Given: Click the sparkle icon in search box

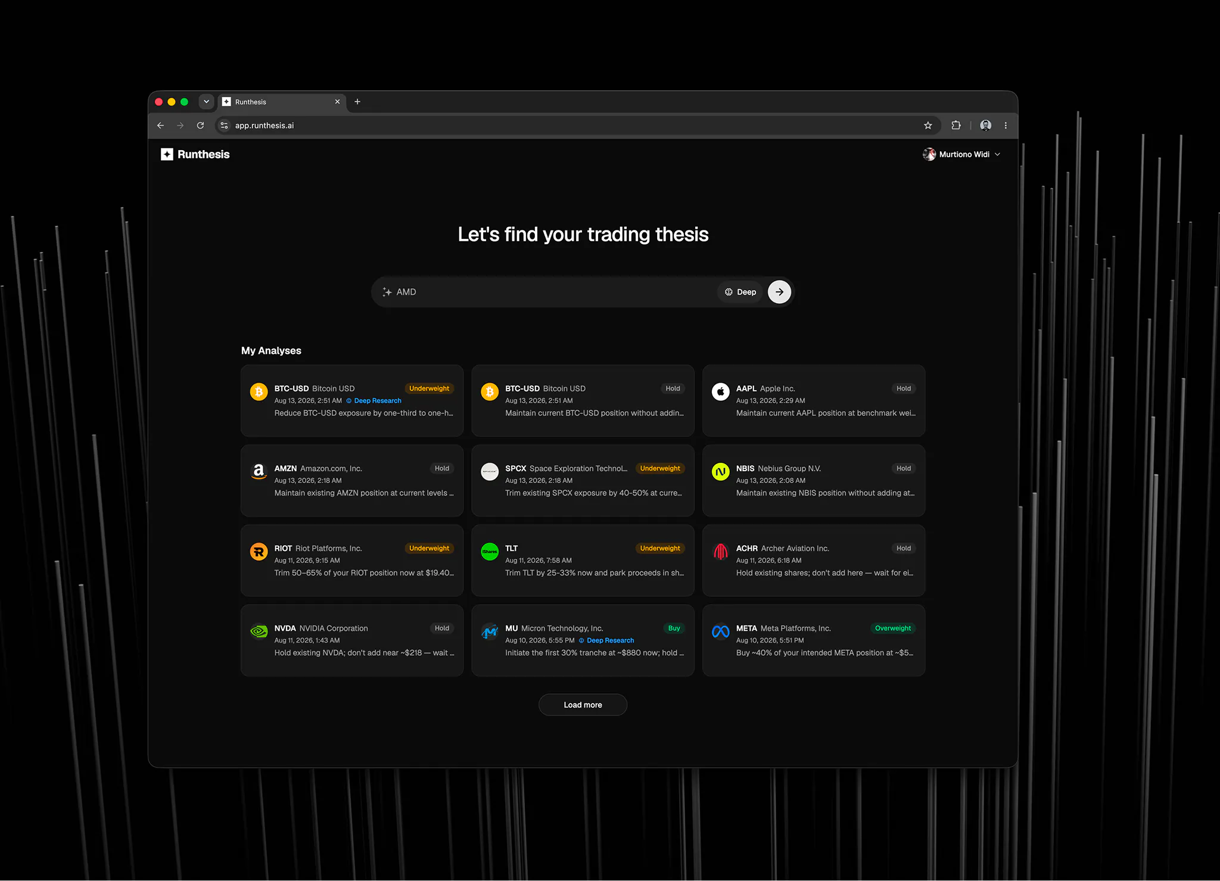Looking at the screenshot, I should pyautogui.click(x=387, y=292).
